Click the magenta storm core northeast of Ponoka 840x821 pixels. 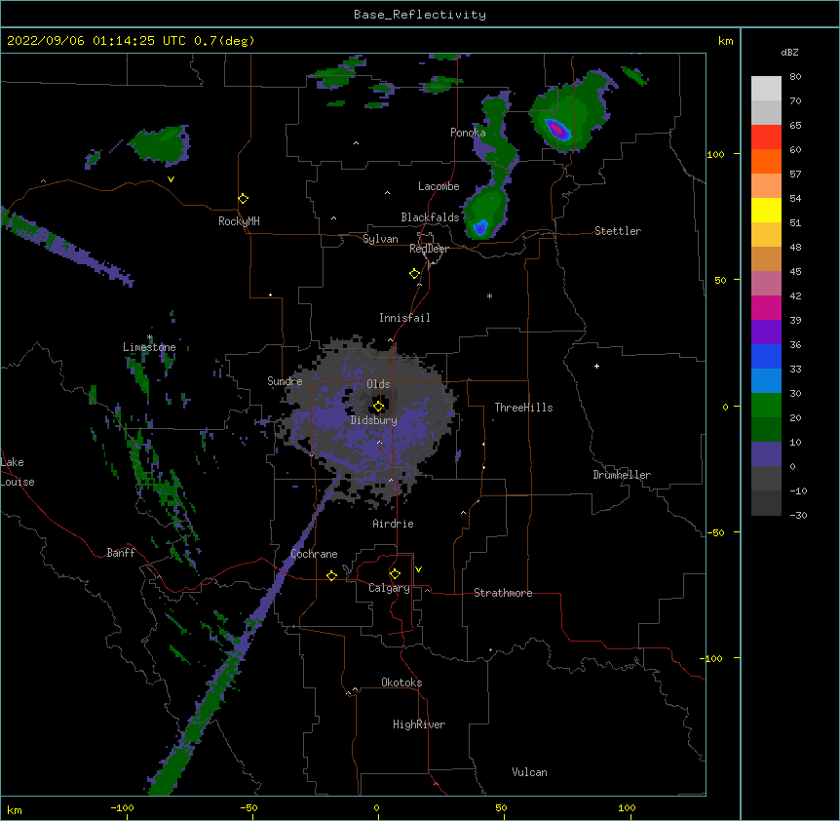pyautogui.click(x=557, y=129)
